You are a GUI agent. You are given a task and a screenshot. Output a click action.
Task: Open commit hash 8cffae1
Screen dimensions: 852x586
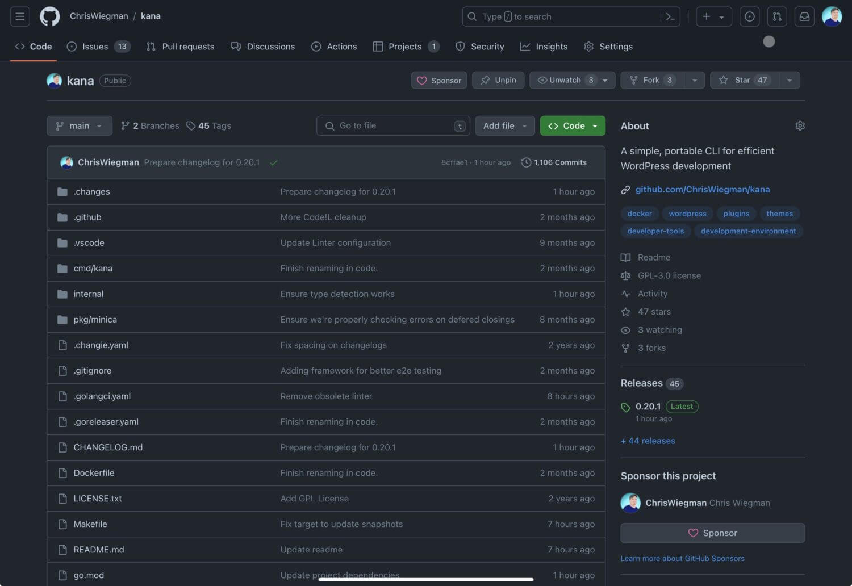click(x=454, y=162)
